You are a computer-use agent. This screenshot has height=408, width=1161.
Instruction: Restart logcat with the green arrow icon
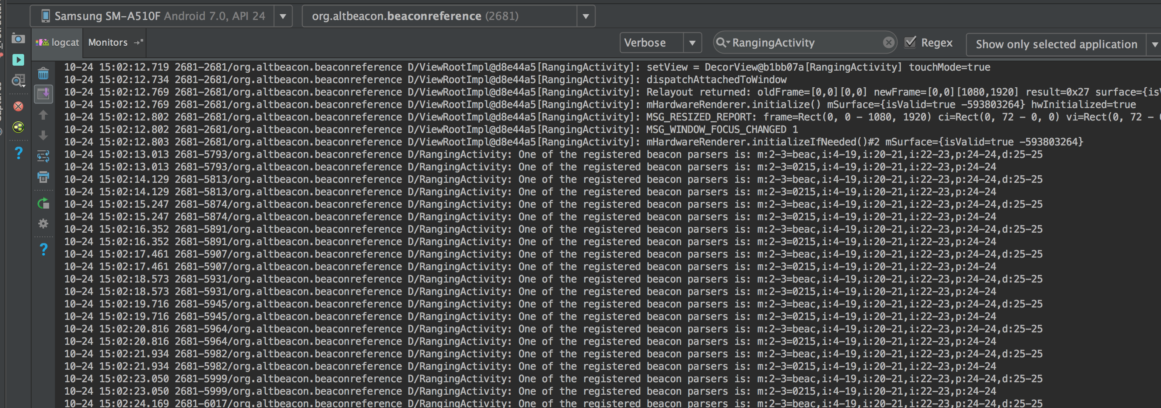43,203
